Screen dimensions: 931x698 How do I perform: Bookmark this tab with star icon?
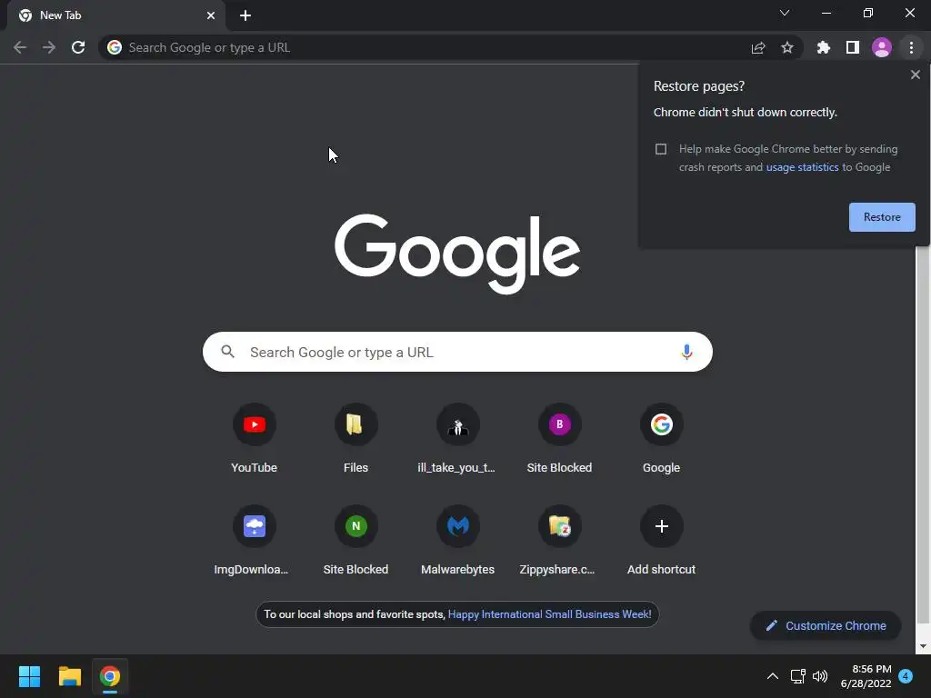click(787, 47)
